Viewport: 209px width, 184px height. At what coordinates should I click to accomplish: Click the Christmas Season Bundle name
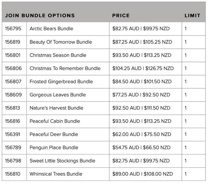(x=58, y=55)
